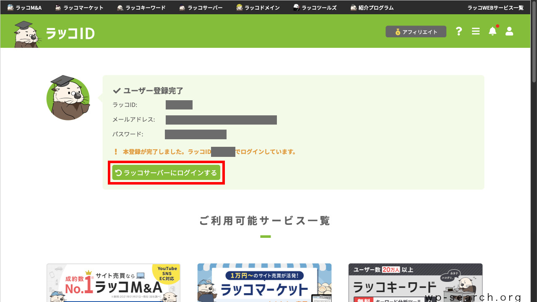Click the otter avatar beside registration message
Image resolution: width=537 pixels, height=302 pixels.
pyautogui.click(x=68, y=98)
